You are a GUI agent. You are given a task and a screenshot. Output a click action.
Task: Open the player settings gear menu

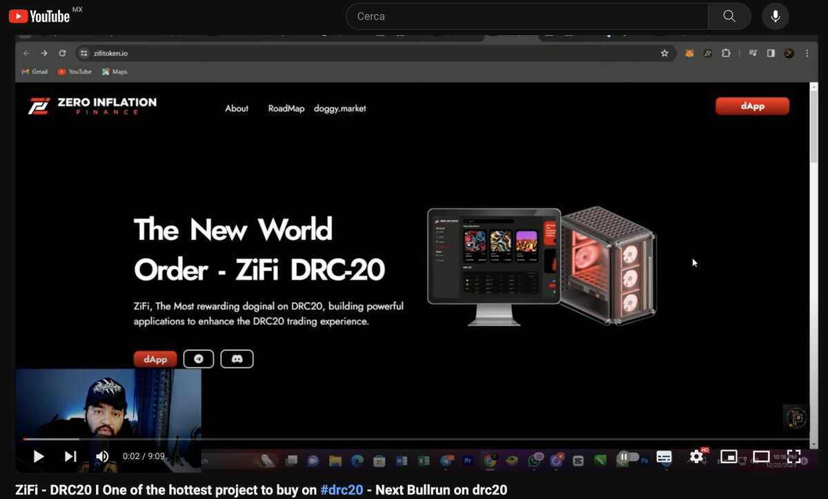tap(697, 456)
